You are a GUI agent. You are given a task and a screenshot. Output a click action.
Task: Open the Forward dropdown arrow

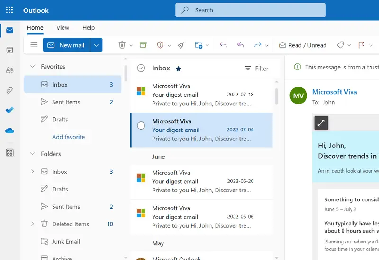point(267,45)
